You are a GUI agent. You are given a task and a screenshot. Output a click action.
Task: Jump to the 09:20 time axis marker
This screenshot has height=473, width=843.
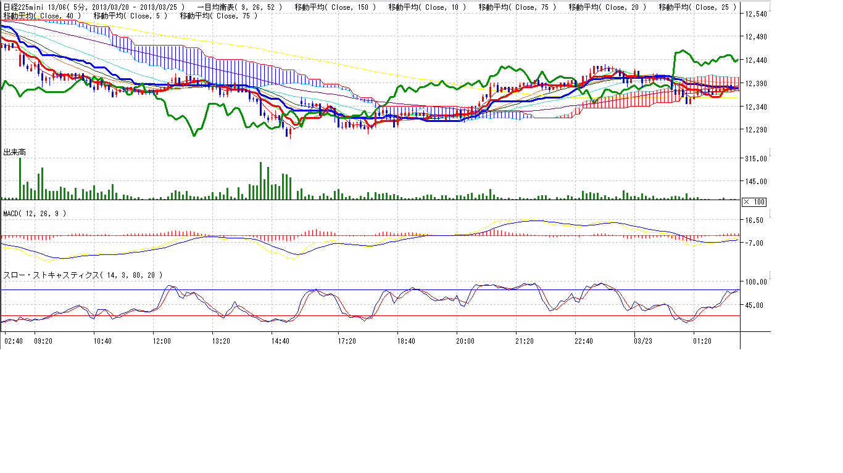click(x=43, y=340)
